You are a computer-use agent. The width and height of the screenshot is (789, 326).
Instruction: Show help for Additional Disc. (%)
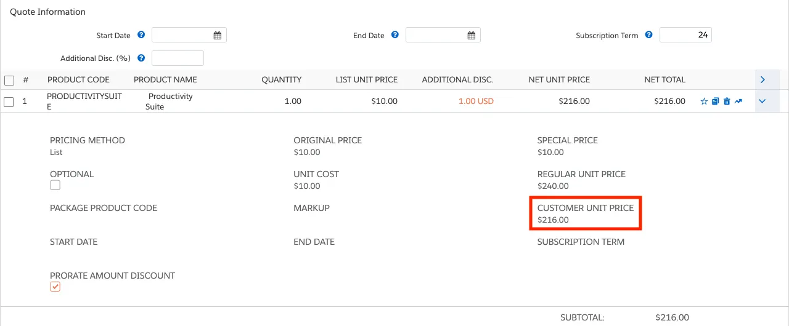[141, 58]
